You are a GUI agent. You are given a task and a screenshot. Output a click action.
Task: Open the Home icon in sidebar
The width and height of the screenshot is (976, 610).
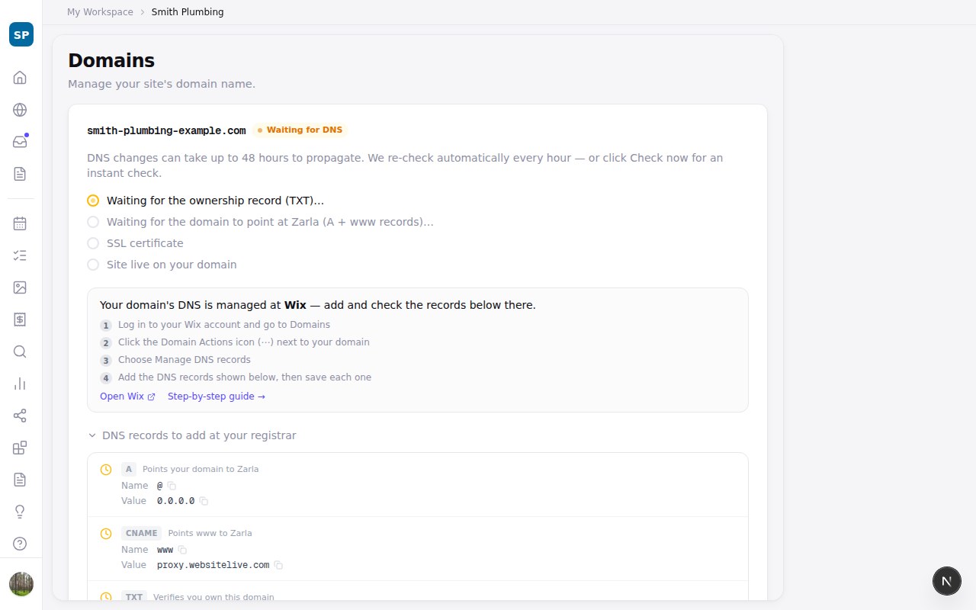tap(20, 78)
